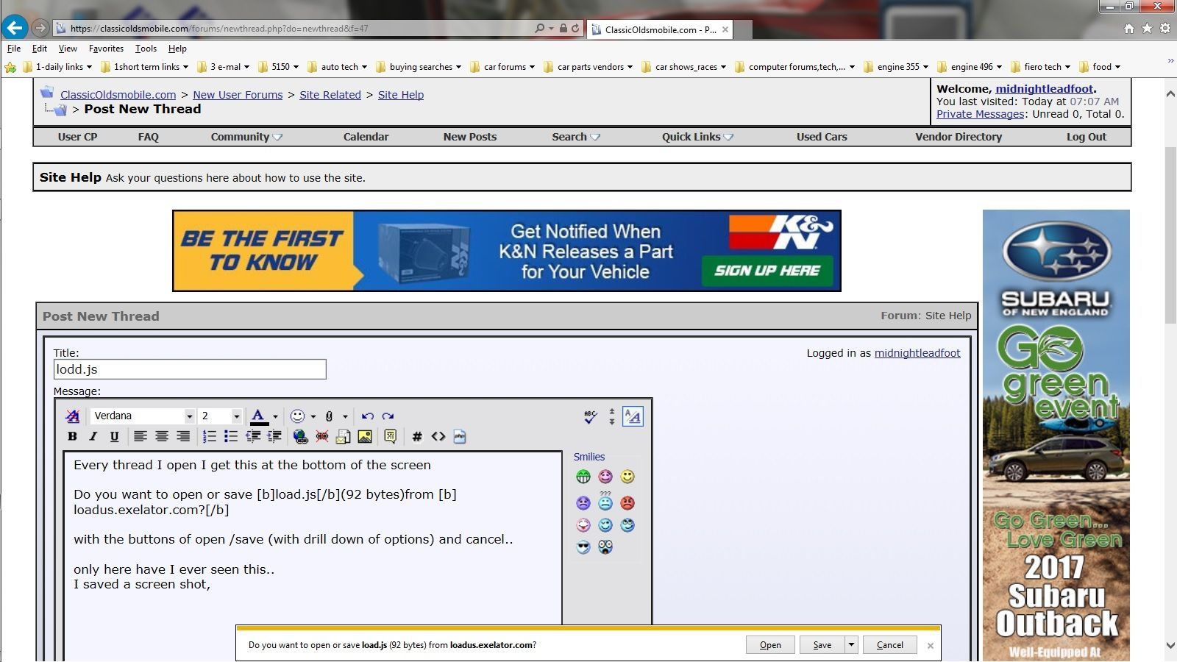Insert the yellow smile smiley

[627, 477]
